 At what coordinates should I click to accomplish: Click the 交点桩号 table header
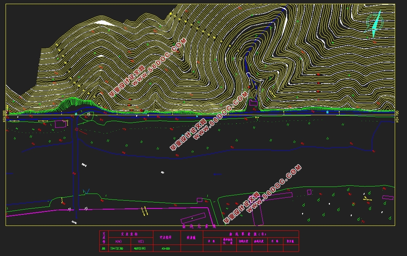point(166,237)
